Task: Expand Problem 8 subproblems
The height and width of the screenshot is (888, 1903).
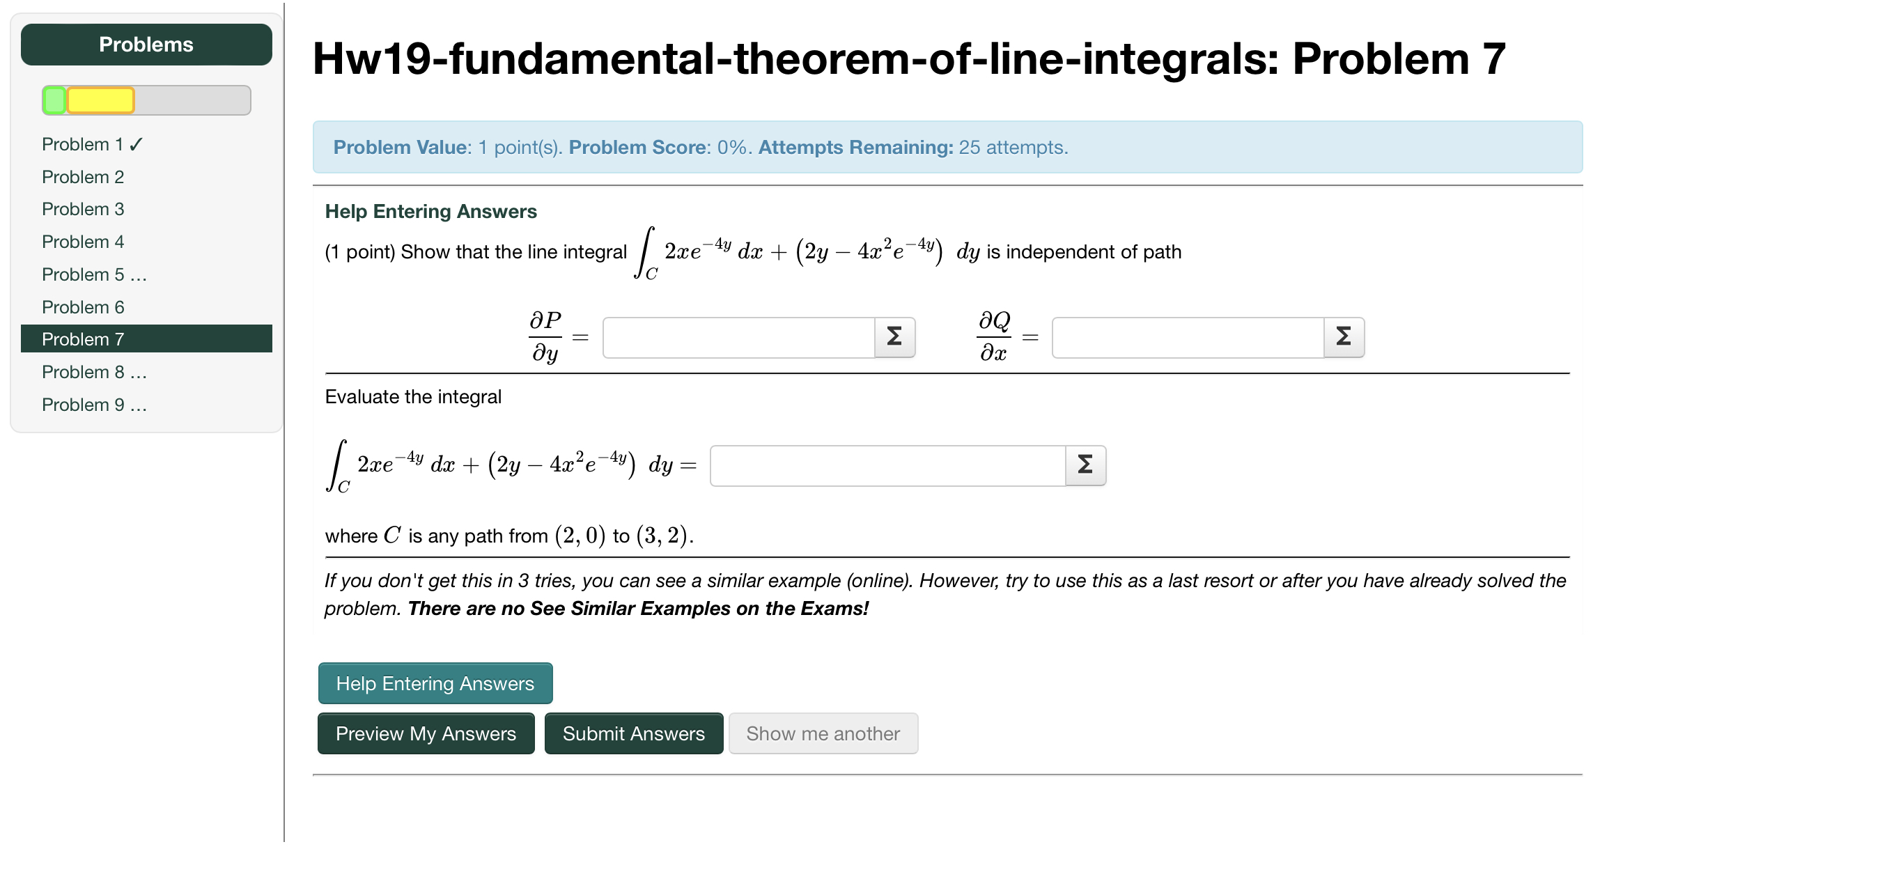Action: (139, 372)
